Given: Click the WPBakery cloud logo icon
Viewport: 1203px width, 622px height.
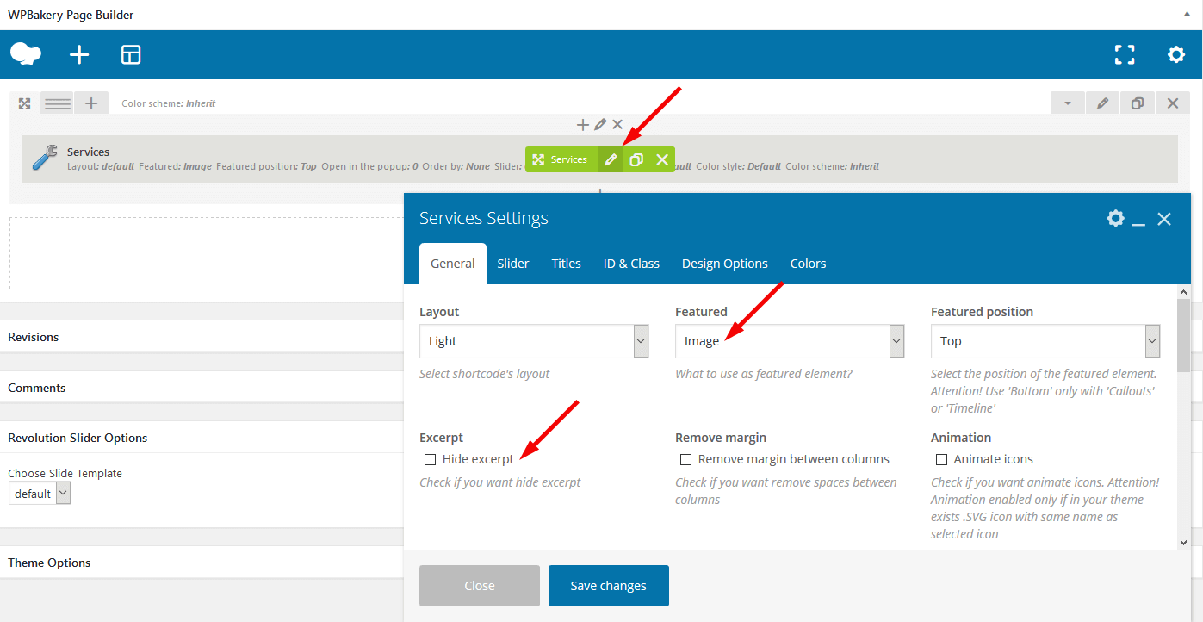Looking at the screenshot, I should [26, 54].
